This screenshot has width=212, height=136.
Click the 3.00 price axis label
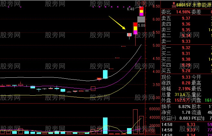tap(156, 97)
